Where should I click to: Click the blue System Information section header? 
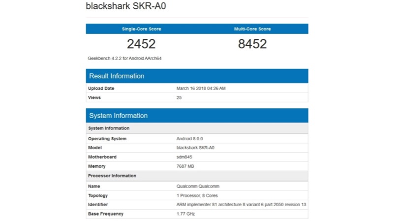tap(118, 116)
